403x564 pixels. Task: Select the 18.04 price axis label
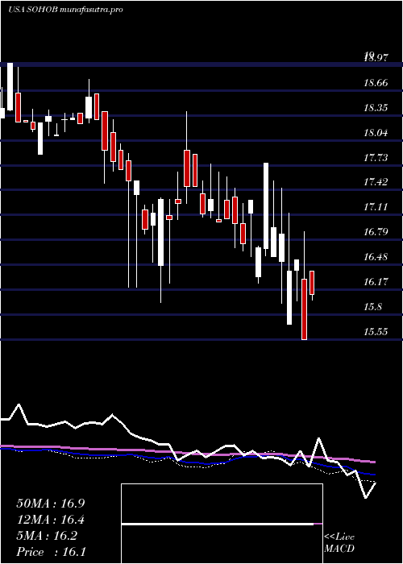pos(376,133)
